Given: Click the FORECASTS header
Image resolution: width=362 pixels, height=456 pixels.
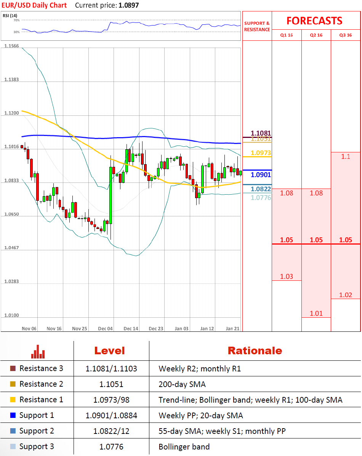Looking at the screenshot, I should point(315,21).
